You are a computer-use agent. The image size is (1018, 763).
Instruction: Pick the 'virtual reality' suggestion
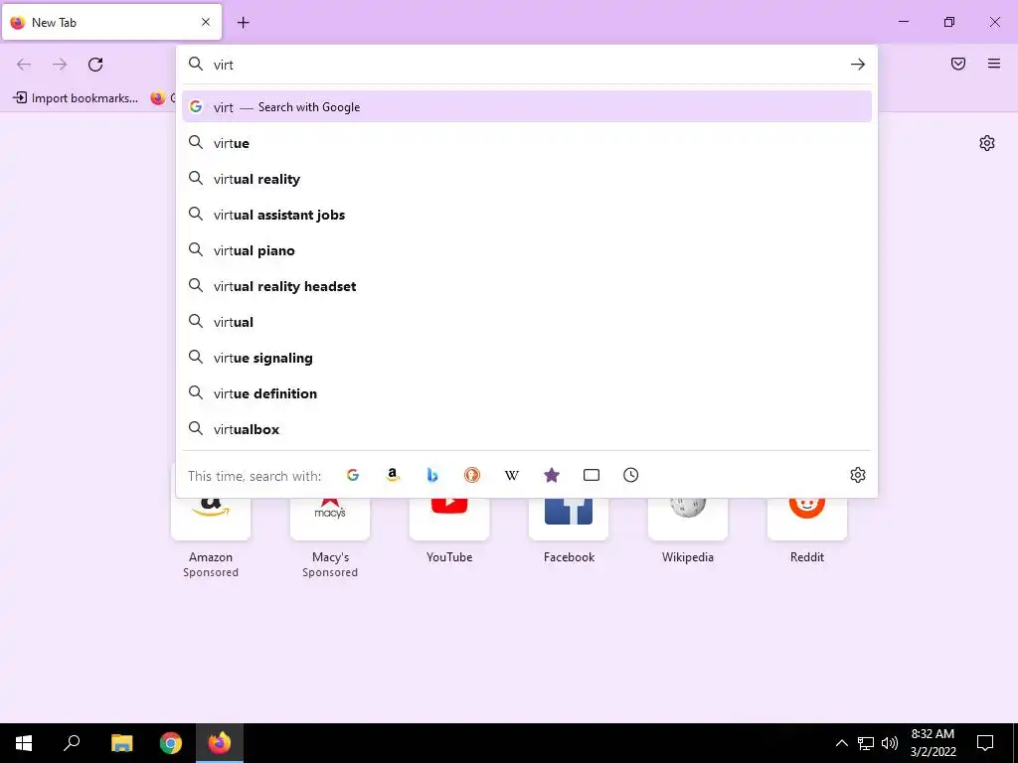(527, 179)
